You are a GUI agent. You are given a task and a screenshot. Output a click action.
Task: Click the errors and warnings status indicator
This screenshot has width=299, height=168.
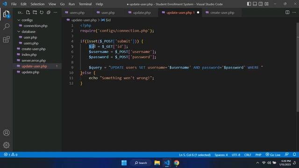click(11, 154)
